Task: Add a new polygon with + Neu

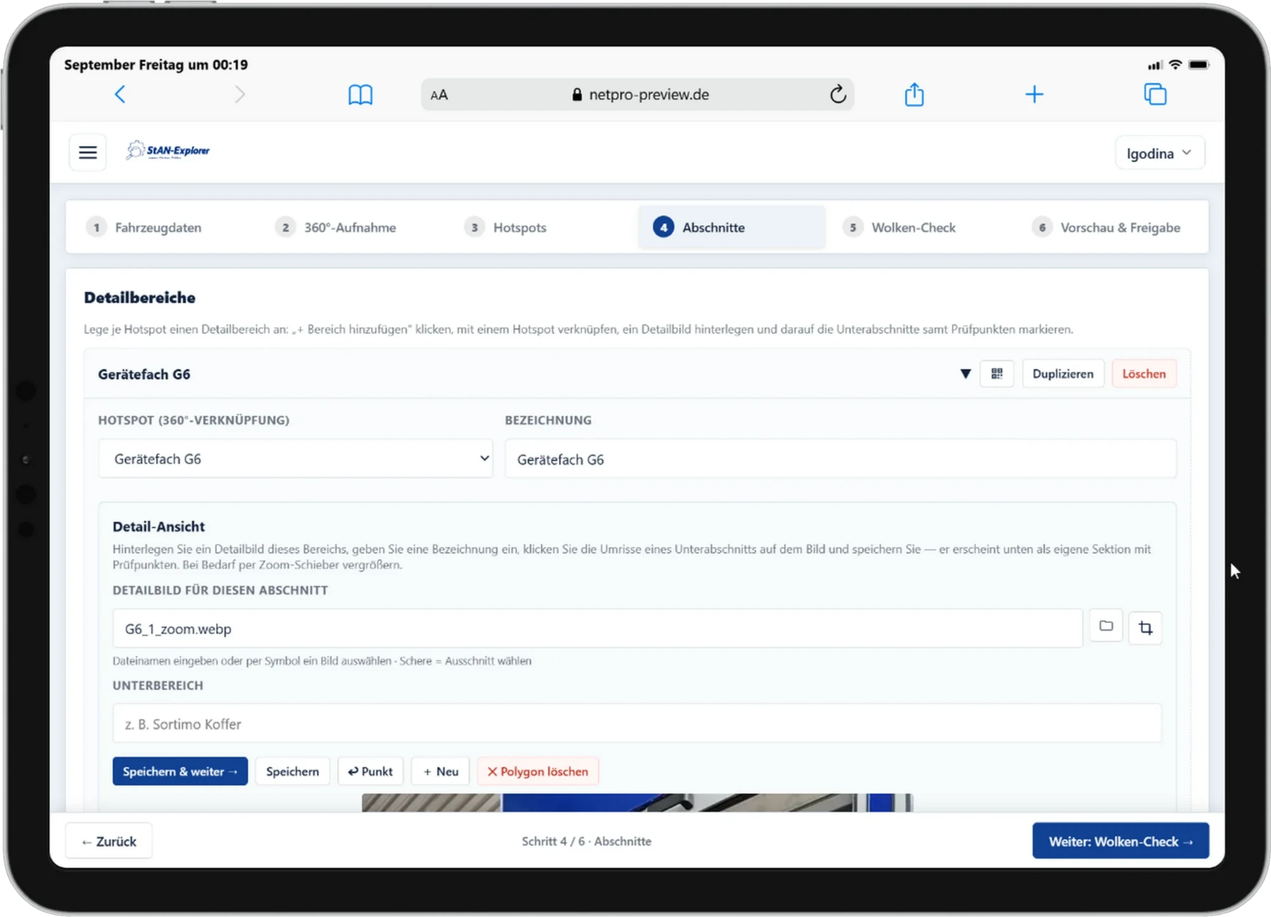Action: (440, 771)
